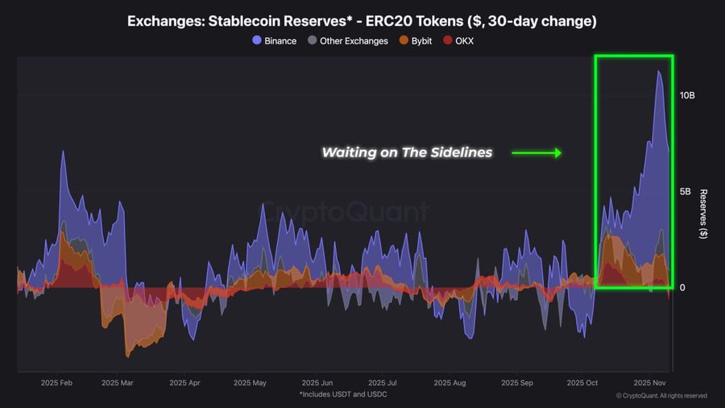Click the orange Bybit legend dot

coord(404,41)
